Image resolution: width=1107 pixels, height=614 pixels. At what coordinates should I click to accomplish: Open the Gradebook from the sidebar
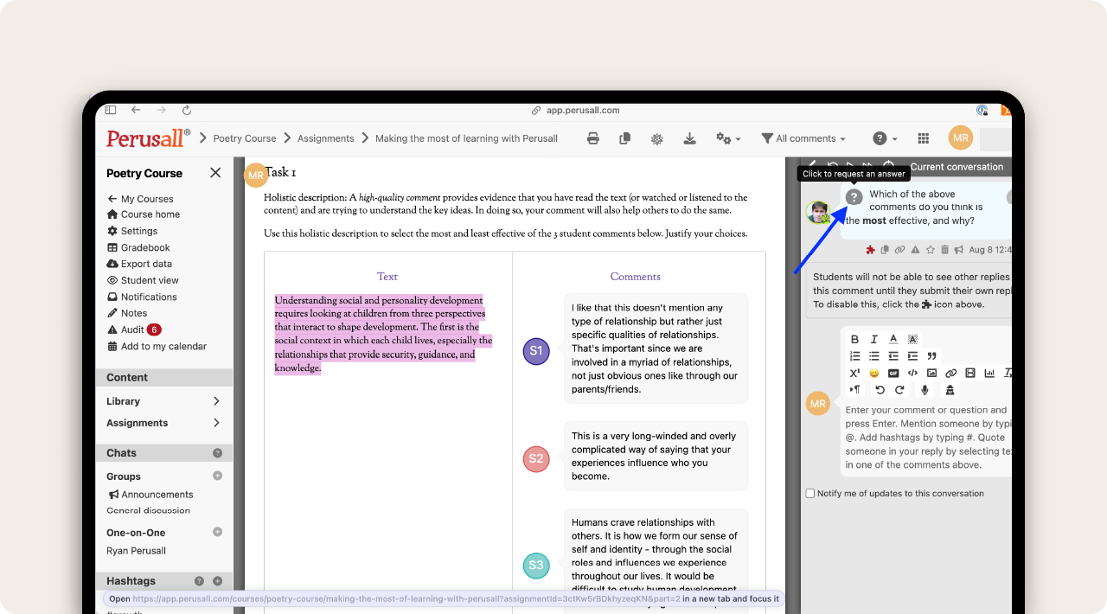[144, 247]
